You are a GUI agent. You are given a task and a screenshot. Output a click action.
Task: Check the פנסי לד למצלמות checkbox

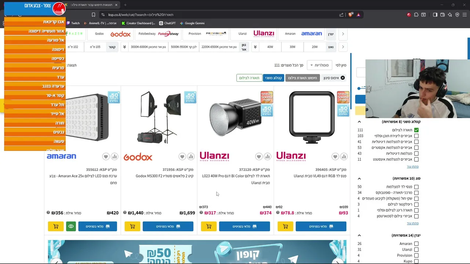416,187
